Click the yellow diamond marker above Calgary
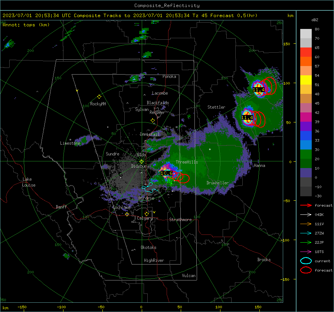 pyautogui.click(x=147, y=214)
